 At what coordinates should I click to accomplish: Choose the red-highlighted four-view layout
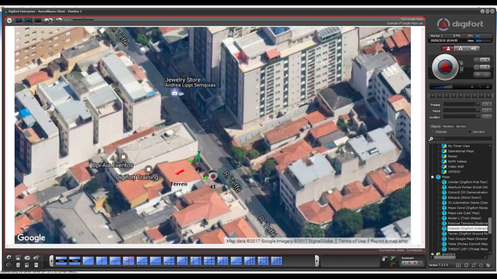[x=129, y=261]
